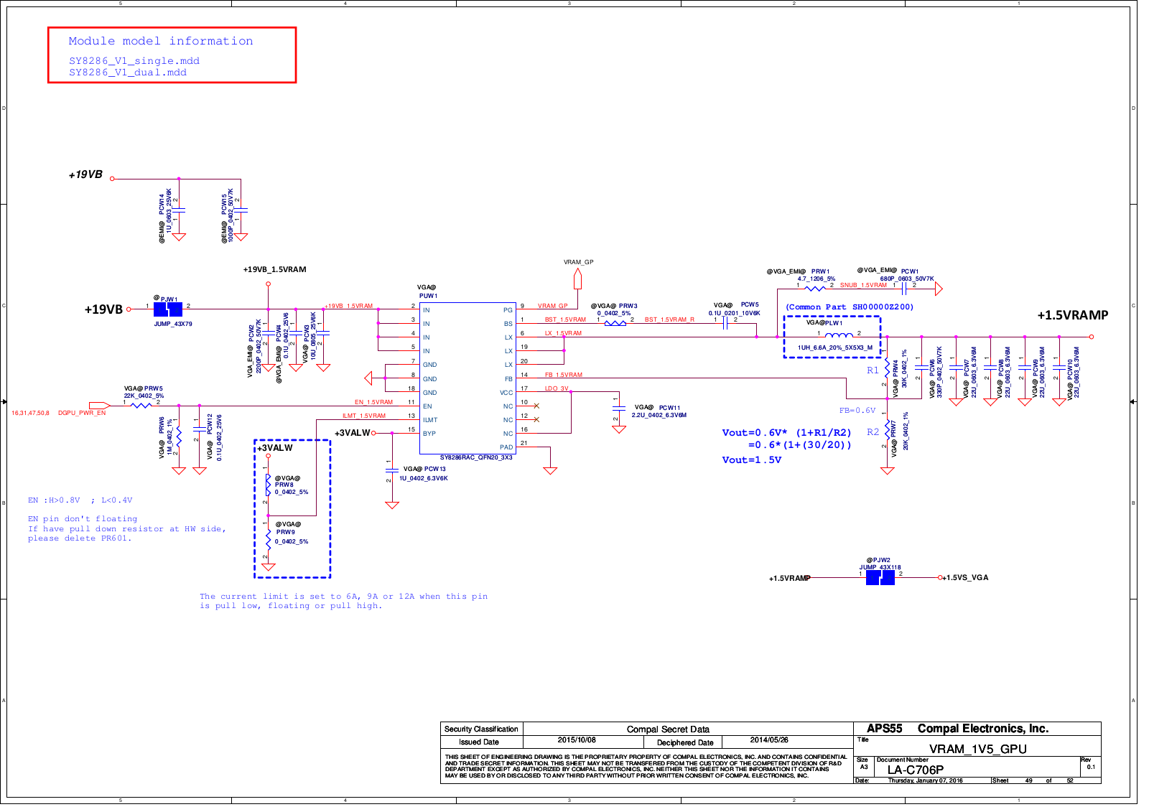Click the PLW1 inductor coil symbol

(838, 335)
